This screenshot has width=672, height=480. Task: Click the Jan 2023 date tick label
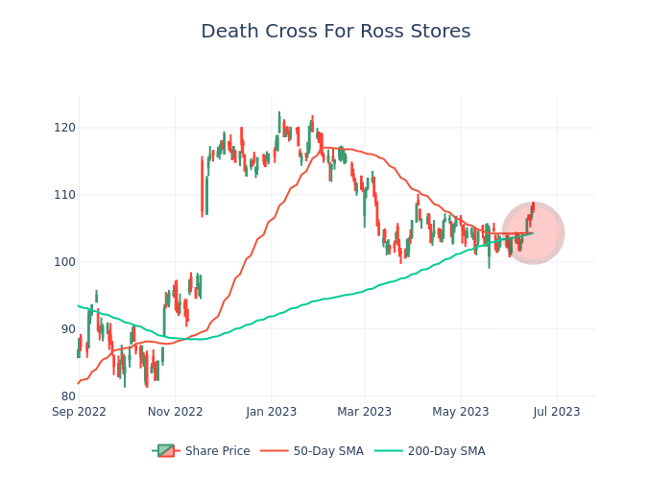point(271,412)
